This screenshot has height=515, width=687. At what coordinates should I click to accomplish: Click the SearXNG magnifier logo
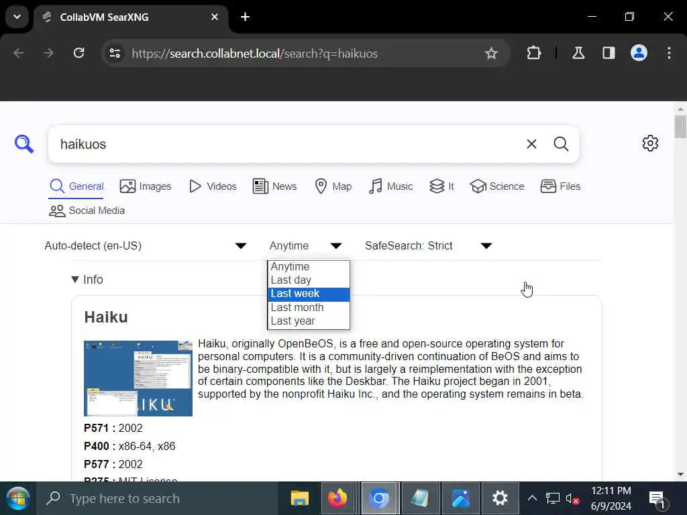tap(23, 144)
